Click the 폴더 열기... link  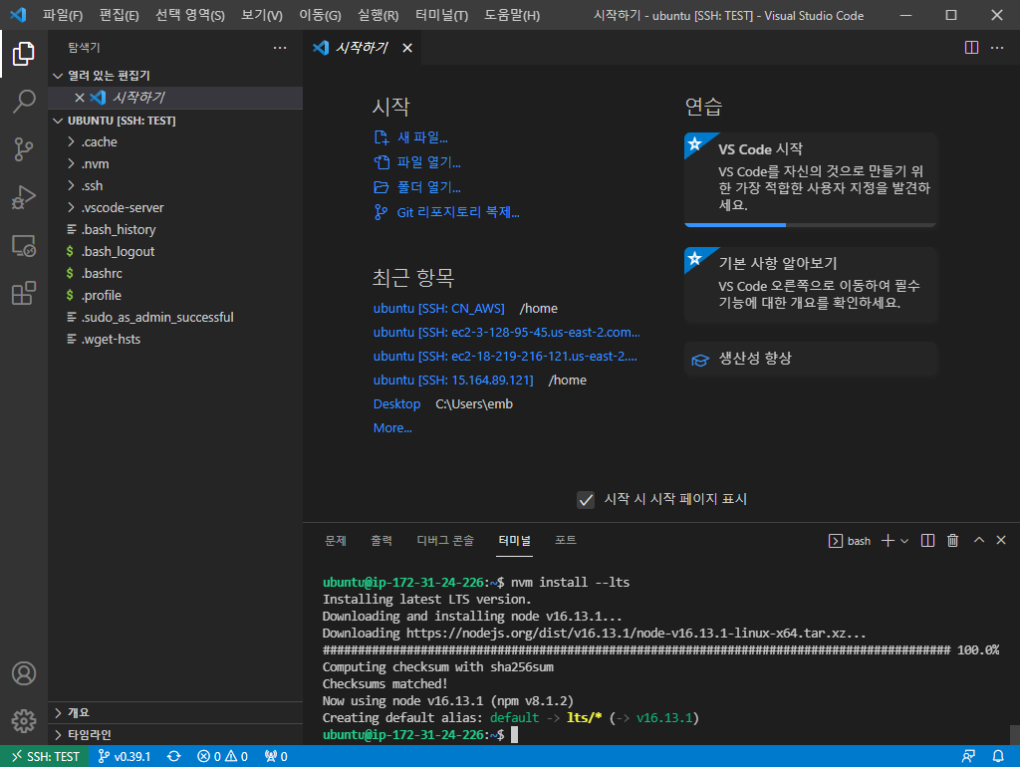(428, 187)
